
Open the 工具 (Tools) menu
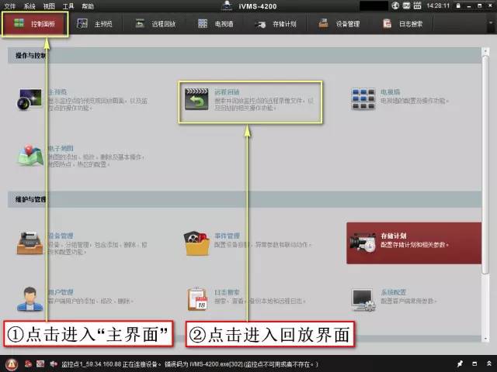68,5
